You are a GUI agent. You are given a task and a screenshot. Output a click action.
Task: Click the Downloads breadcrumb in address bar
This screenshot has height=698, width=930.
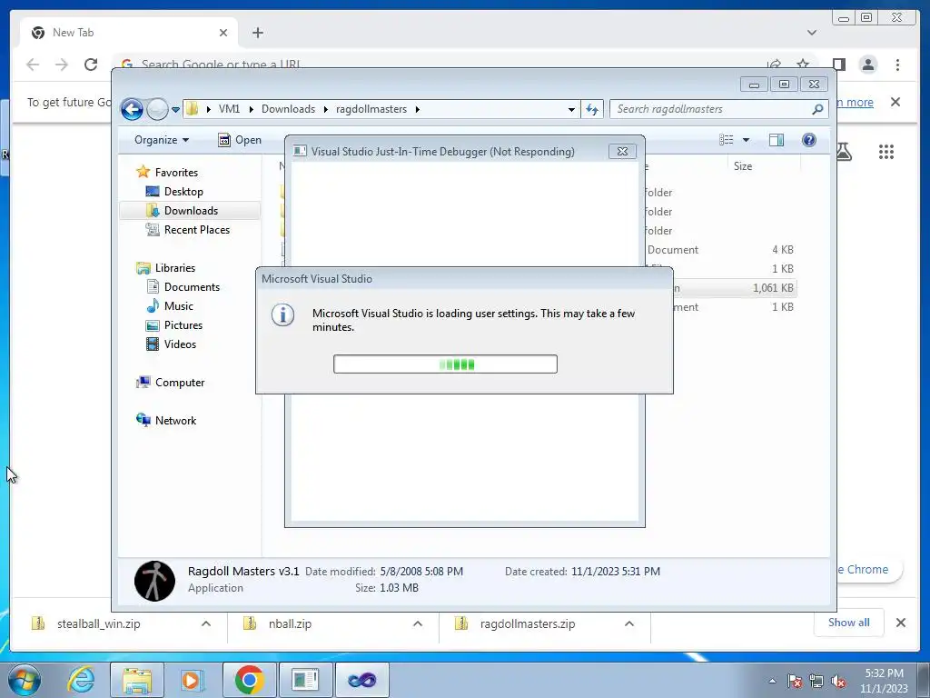tap(288, 109)
